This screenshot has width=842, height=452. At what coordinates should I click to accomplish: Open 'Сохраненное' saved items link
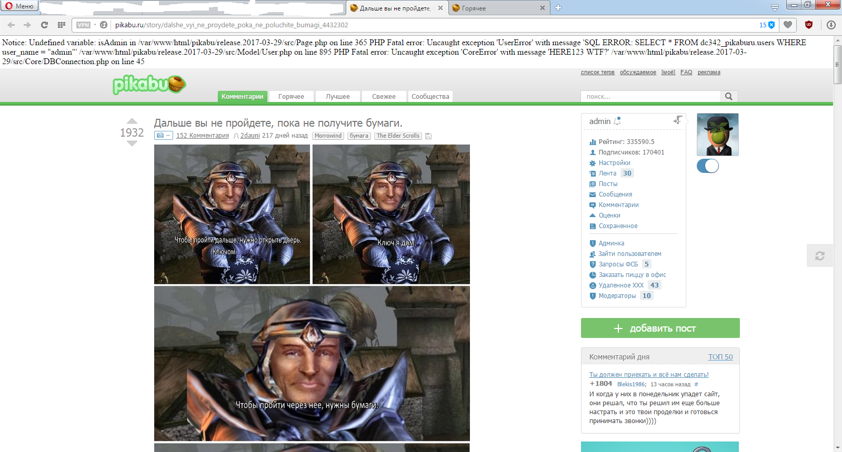pyautogui.click(x=618, y=226)
